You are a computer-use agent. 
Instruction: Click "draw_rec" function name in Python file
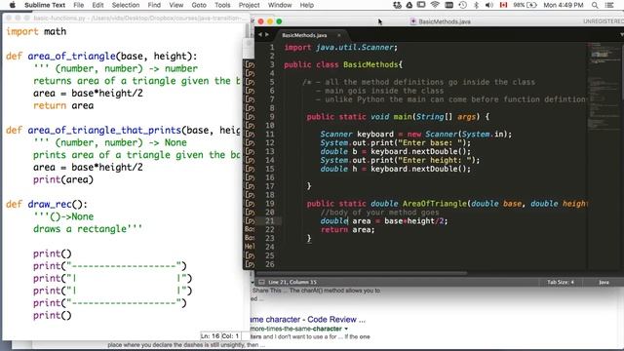pos(50,204)
